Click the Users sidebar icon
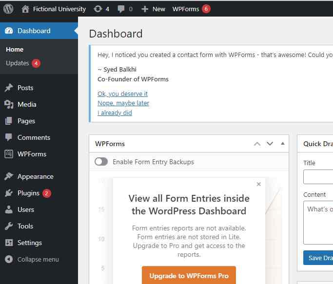333x284 pixels. pyautogui.click(x=9, y=209)
